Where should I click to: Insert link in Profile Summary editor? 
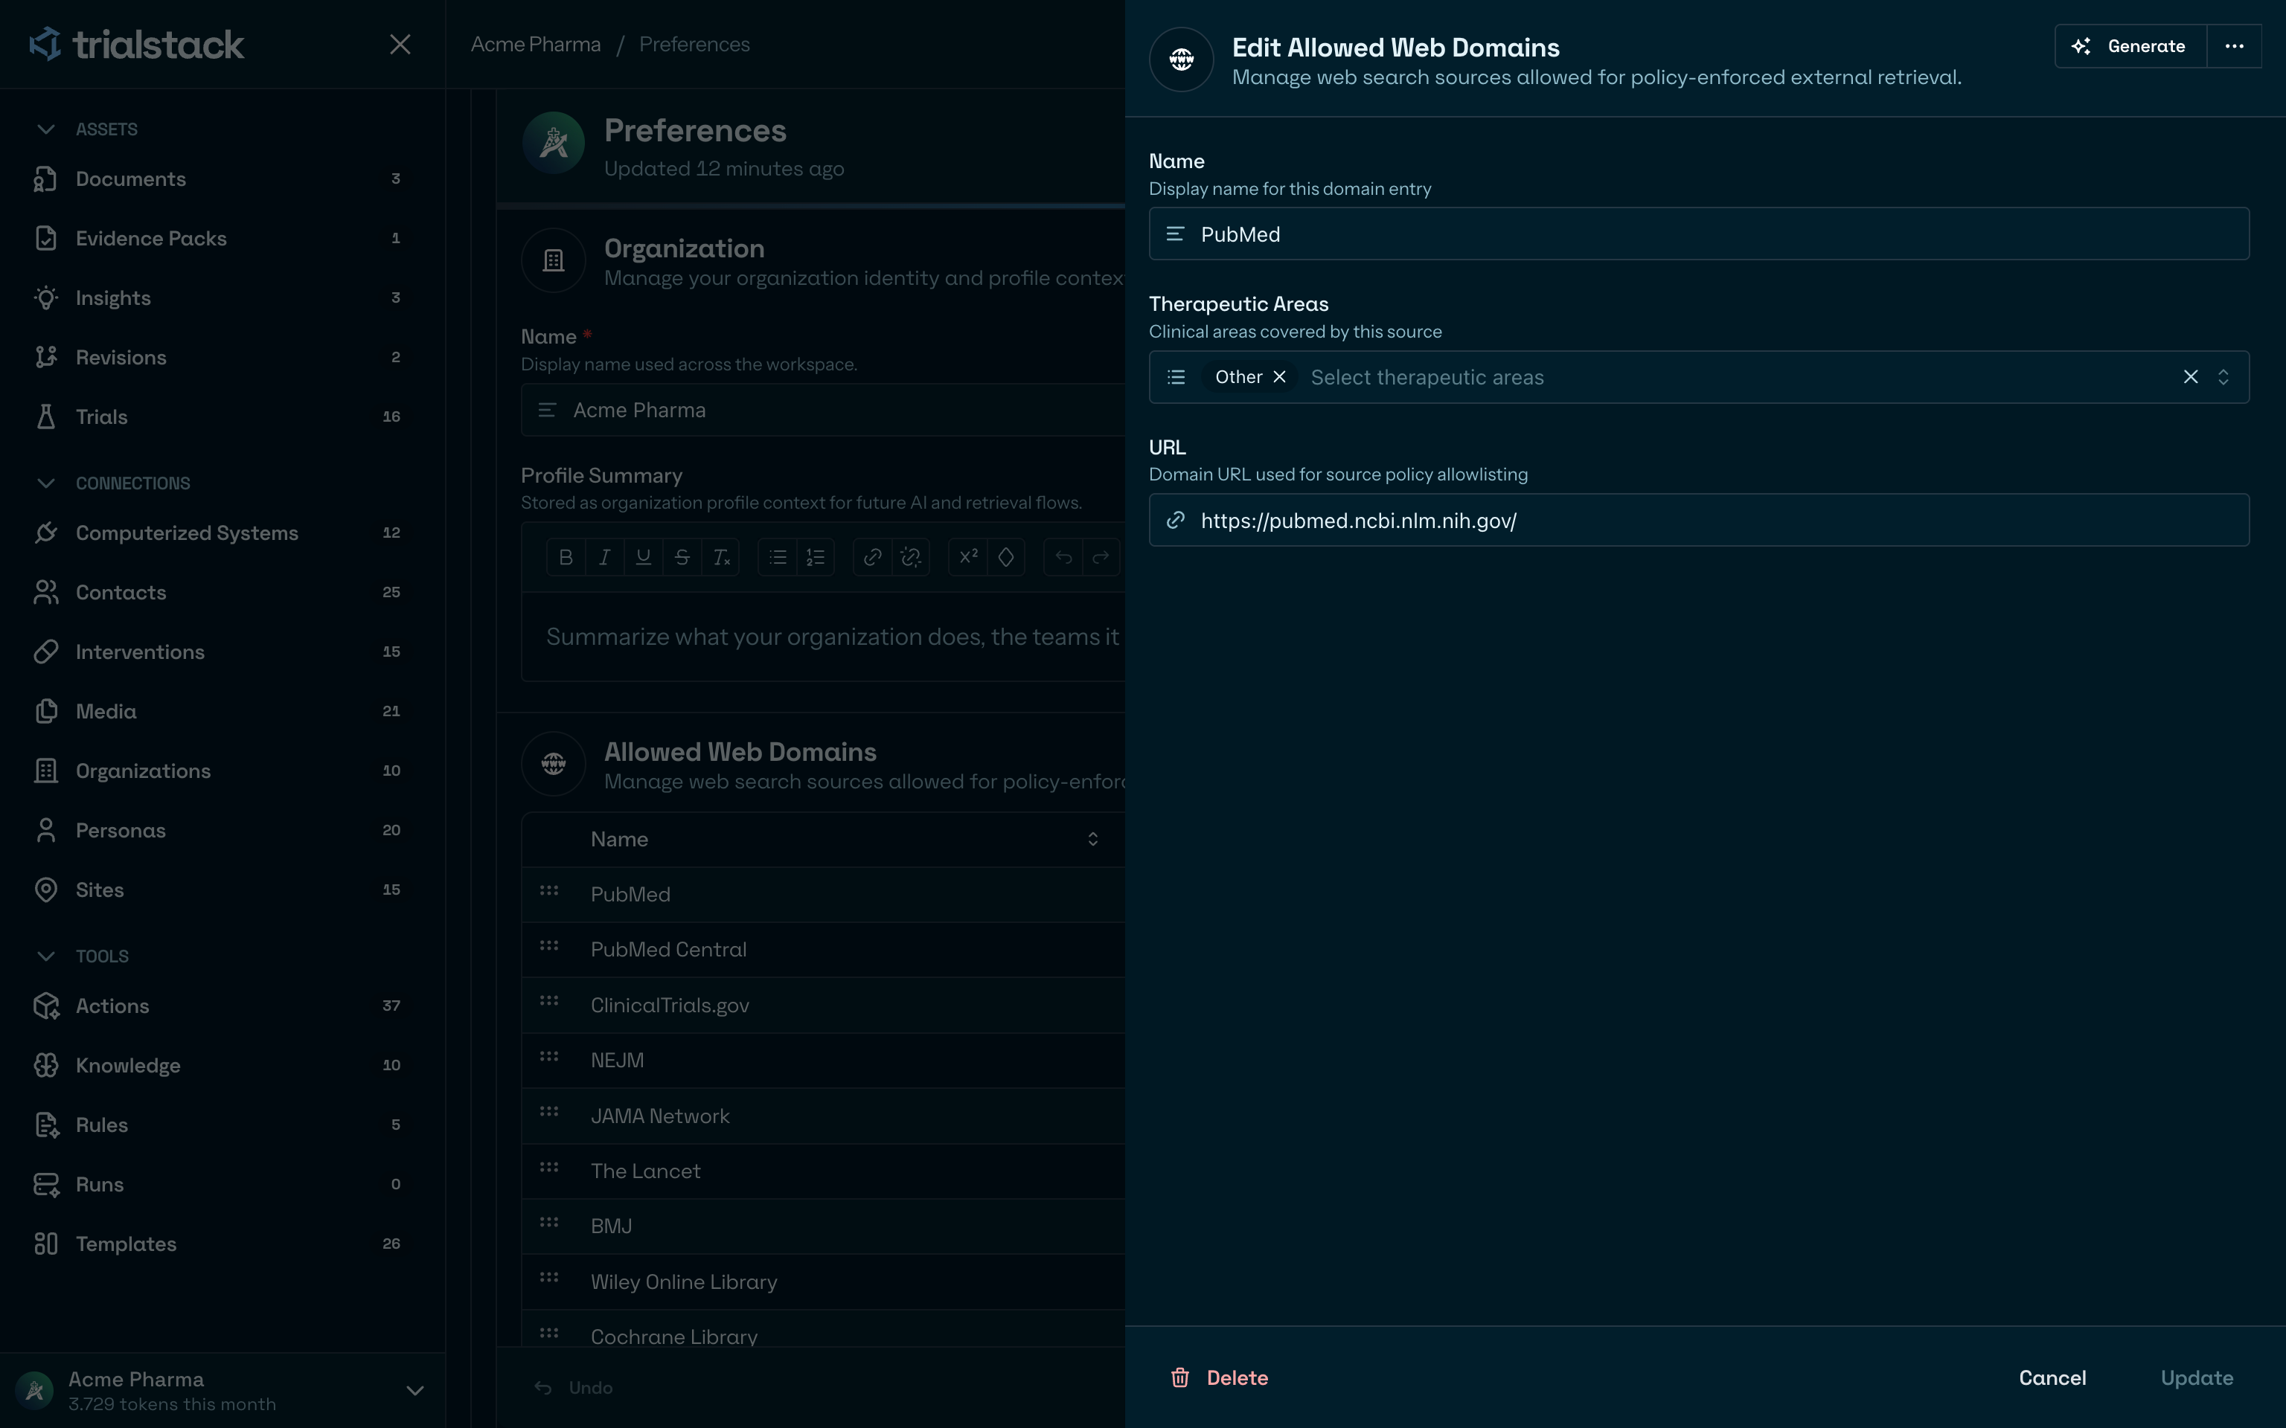point(873,557)
